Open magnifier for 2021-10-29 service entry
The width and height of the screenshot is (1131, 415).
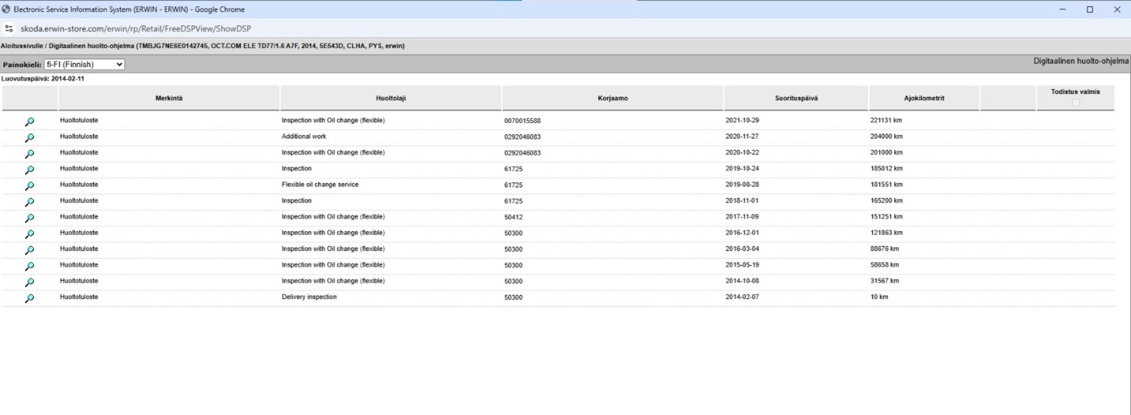coord(29,121)
